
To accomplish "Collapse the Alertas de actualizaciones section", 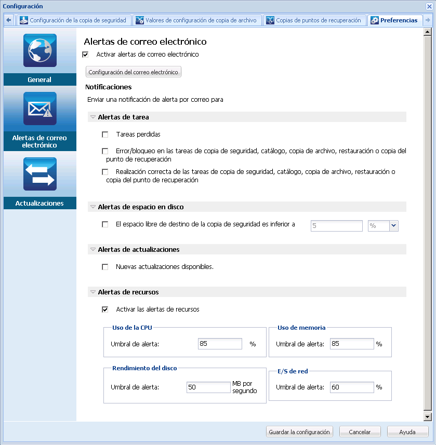I will [93, 249].
